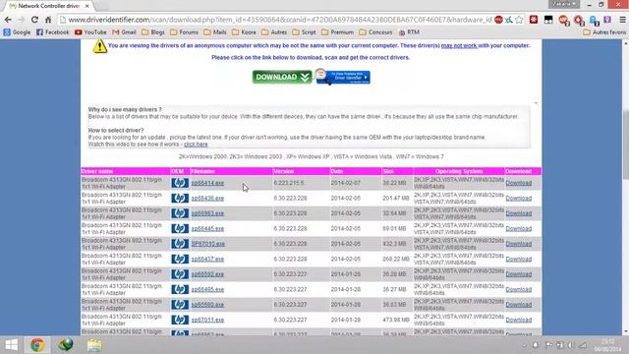Screen dimensions: 629x354
Task: Click Download link in the 201.47 MB row
Action: tap(518, 199)
